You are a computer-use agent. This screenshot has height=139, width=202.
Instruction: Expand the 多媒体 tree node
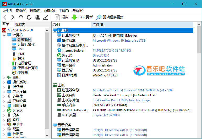[4, 96]
